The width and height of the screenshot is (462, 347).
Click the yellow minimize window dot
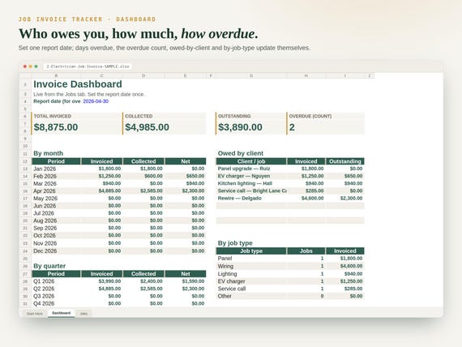click(x=30, y=66)
